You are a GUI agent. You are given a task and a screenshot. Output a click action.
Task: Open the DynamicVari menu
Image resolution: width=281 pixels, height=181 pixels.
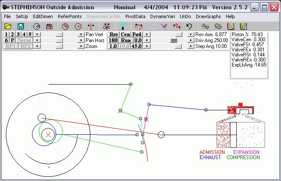tap(162, 16)
